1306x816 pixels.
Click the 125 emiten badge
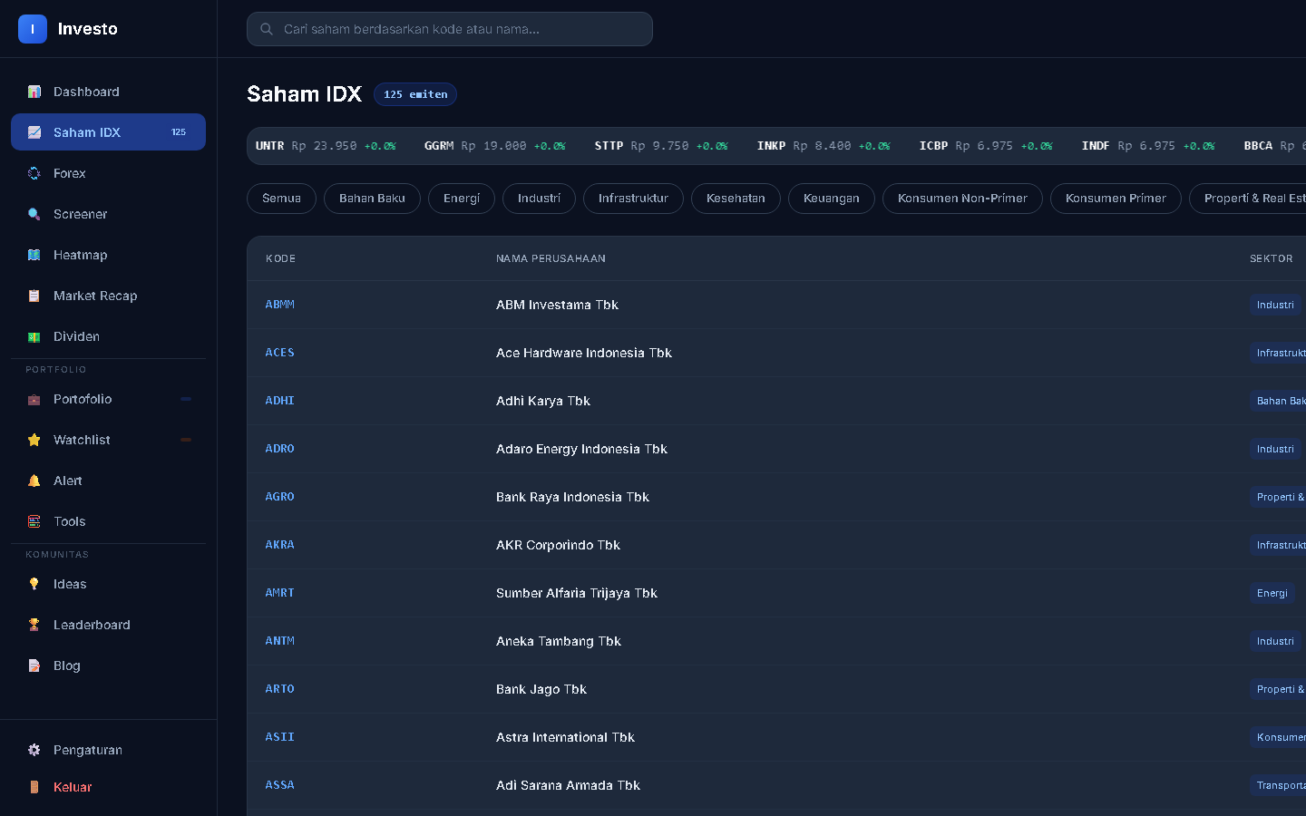tap(415, 94)
